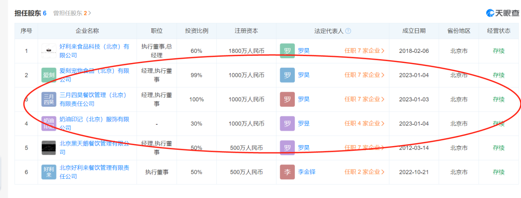Click the 60% investment ratio cell

(196, 51)
